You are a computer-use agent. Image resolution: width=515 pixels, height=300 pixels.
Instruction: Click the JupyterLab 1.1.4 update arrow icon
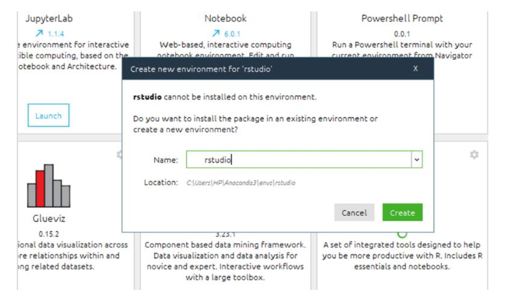39,33
